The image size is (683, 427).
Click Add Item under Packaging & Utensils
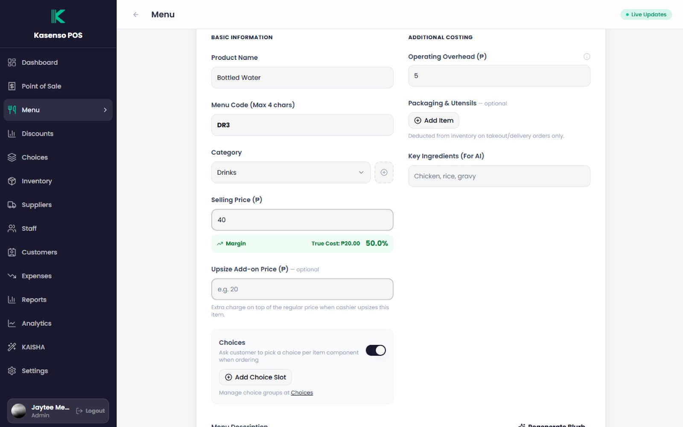(x=434, y=120)
